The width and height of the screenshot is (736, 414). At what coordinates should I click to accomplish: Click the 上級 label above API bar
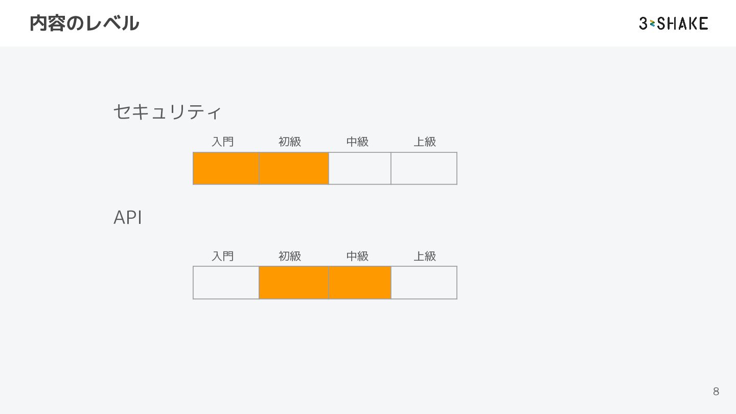(425, 256)
